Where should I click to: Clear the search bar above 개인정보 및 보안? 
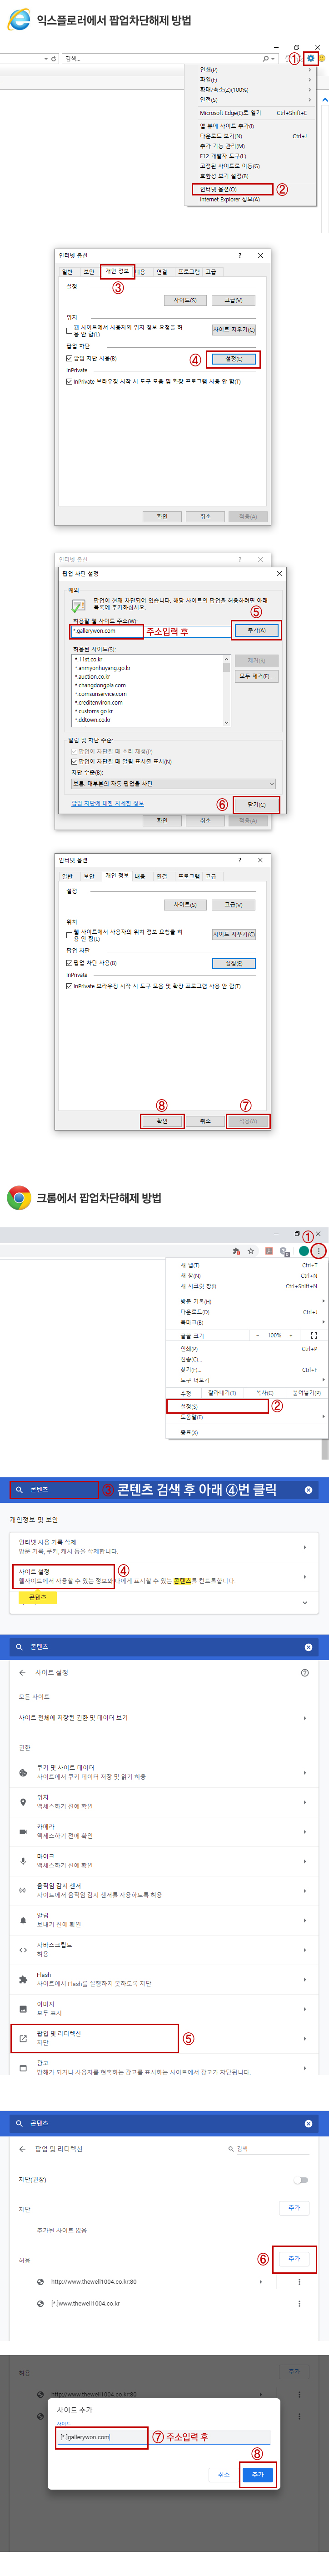tap(308, 1490)
